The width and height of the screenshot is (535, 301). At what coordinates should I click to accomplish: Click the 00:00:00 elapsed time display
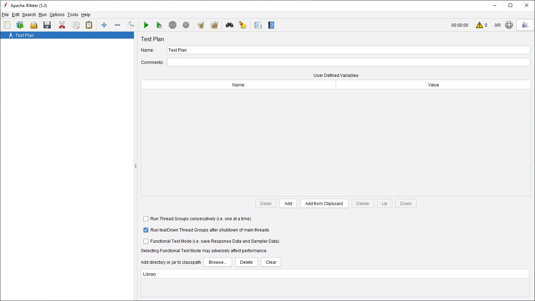pos(460,25)
